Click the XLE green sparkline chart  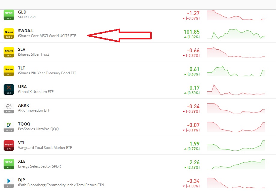[x=236, y=164]
